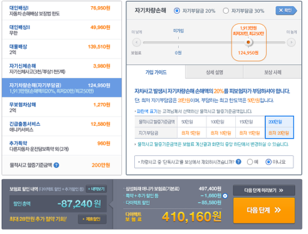Select the highlighted 자기차량손해(자기부담금) row
Image resolution: width=308 pixels, height=234 pixels.
tap(62, 87)
